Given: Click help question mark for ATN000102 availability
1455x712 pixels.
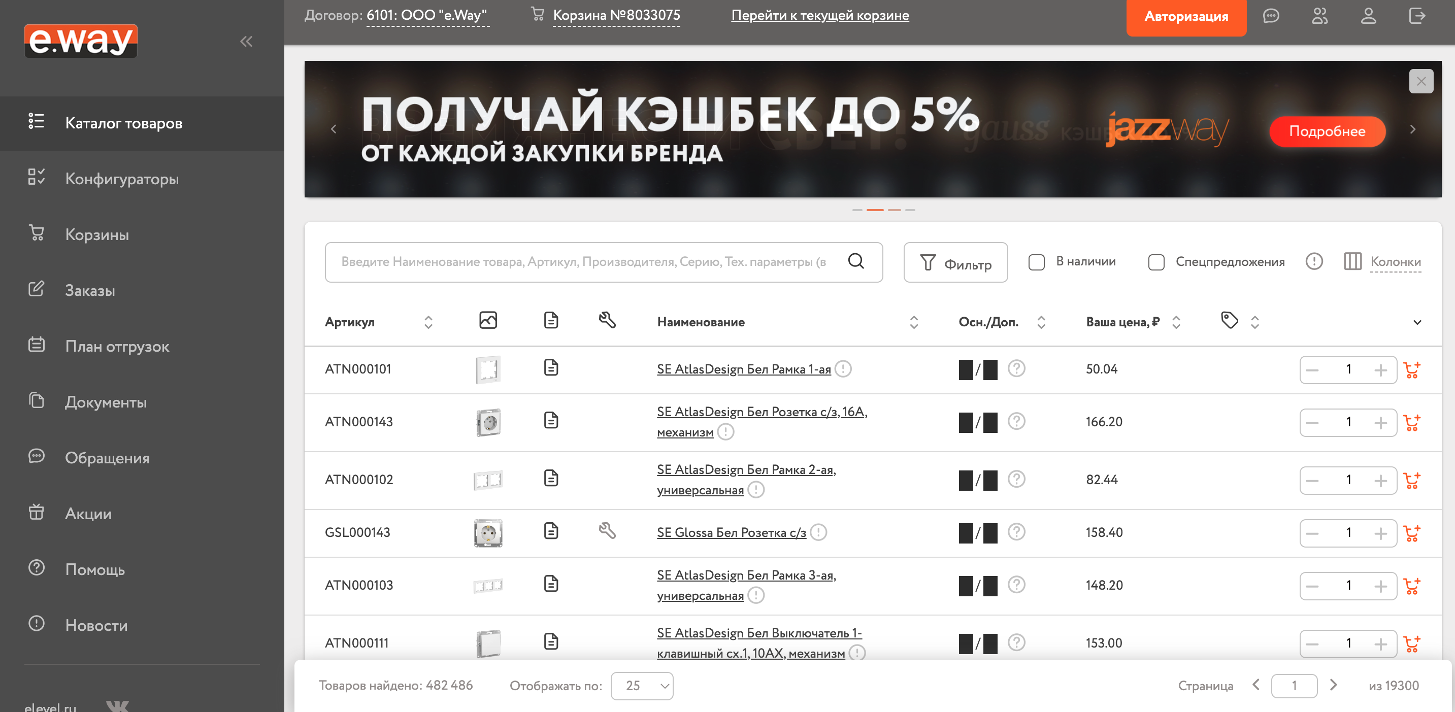Looking at the screenshot, I should tap(1016, 480).
